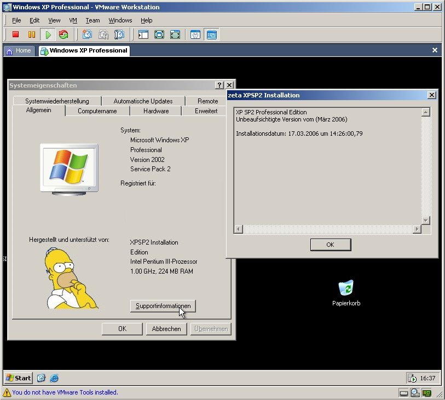Click the help question mark in Systemeigenschaften

219,85
